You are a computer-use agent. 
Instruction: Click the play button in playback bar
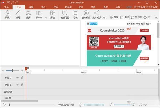click(x=4, y=105)
